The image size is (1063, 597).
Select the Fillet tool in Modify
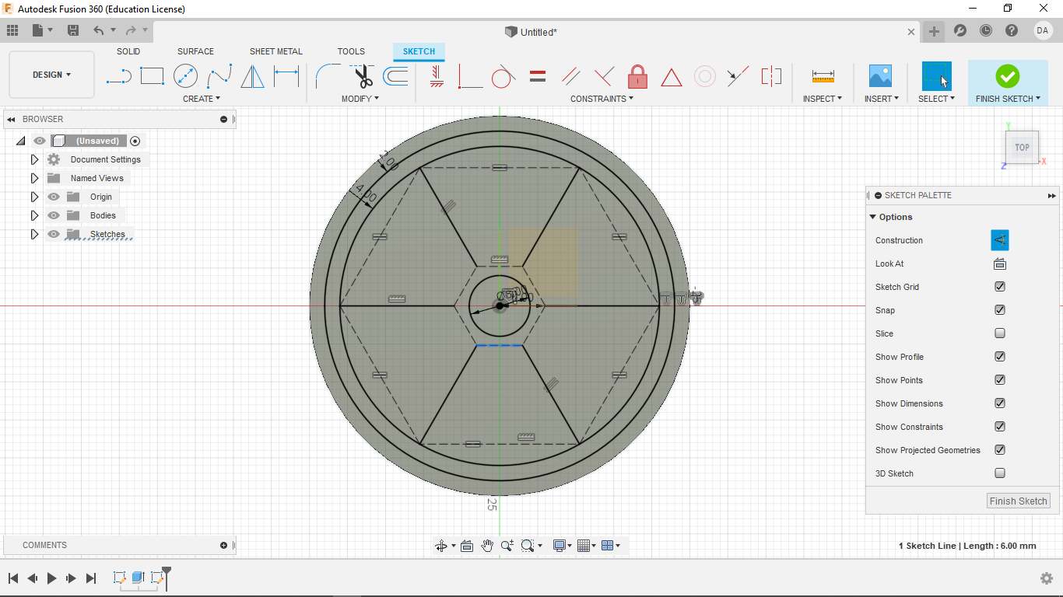328,76
